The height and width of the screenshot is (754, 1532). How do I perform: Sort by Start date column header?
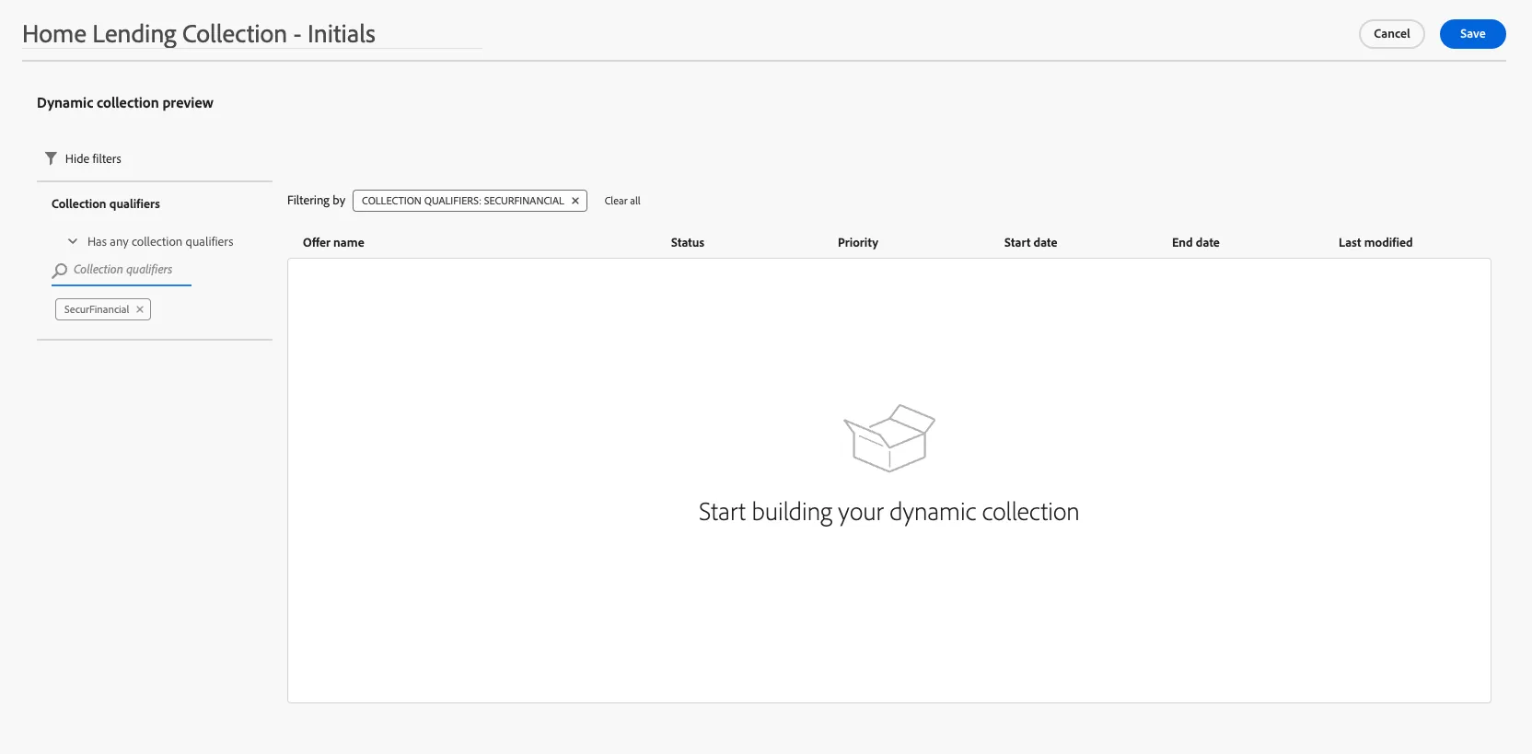1030,243
